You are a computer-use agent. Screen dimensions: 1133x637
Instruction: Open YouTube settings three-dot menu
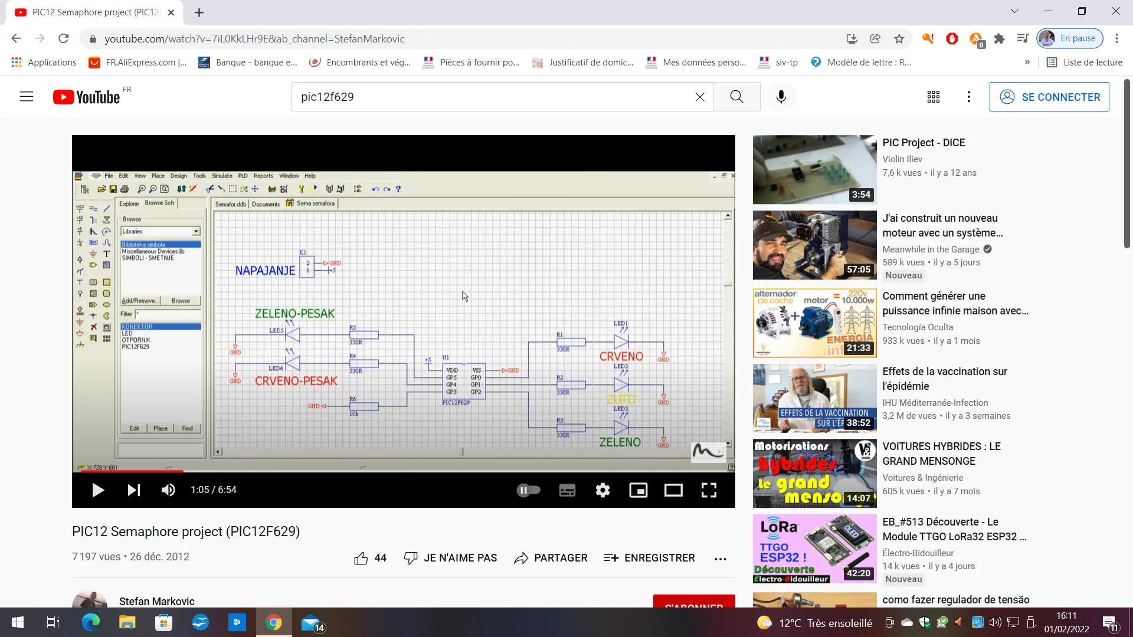pyautogui.click(x=968, y=97)
